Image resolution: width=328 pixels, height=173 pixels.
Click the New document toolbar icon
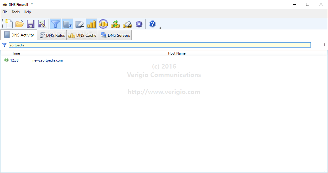[8, 24]
